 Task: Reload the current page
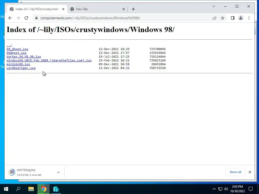pyautogui.click(x=26, y=18)
